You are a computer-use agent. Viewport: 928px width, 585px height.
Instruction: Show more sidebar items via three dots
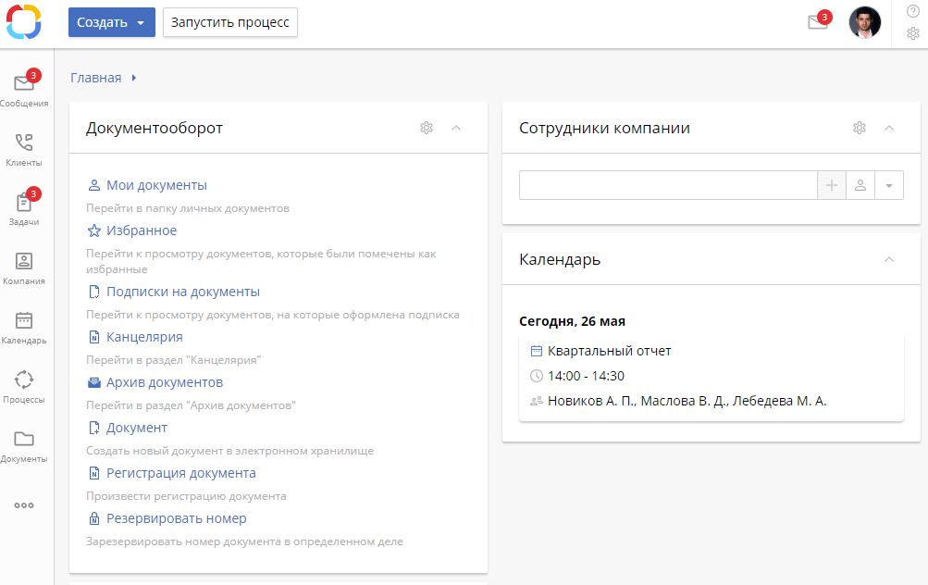(x=24, y=505)
